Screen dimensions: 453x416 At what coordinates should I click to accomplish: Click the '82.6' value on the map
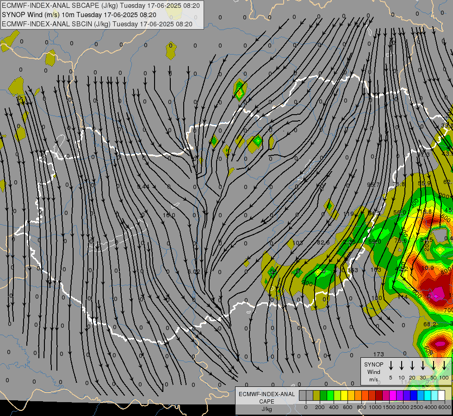323,243
